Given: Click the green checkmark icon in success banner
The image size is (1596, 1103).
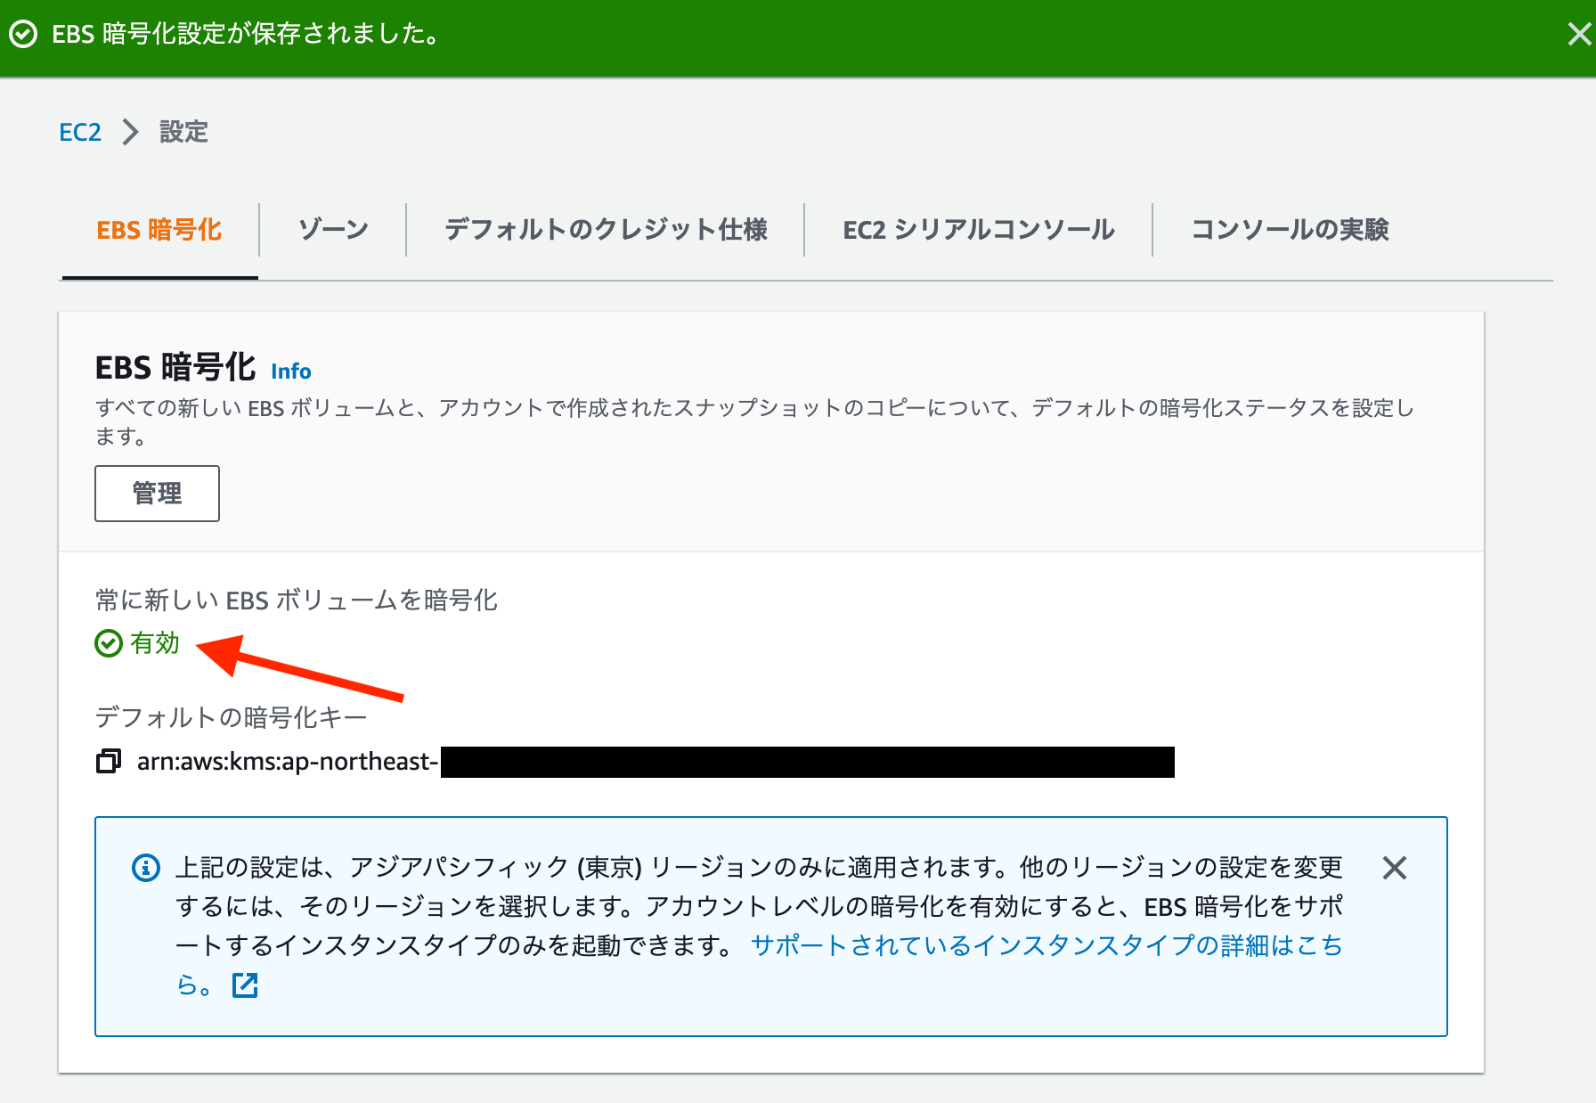Looking at the screenshot, I should [x=23, y=35].
